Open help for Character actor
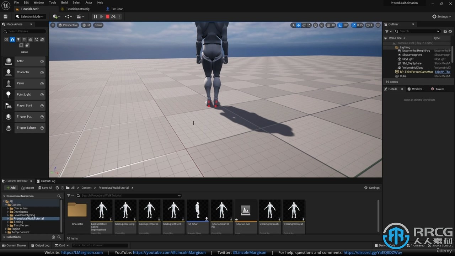Viewport: 455px width, 256px height. coord(42,73)
